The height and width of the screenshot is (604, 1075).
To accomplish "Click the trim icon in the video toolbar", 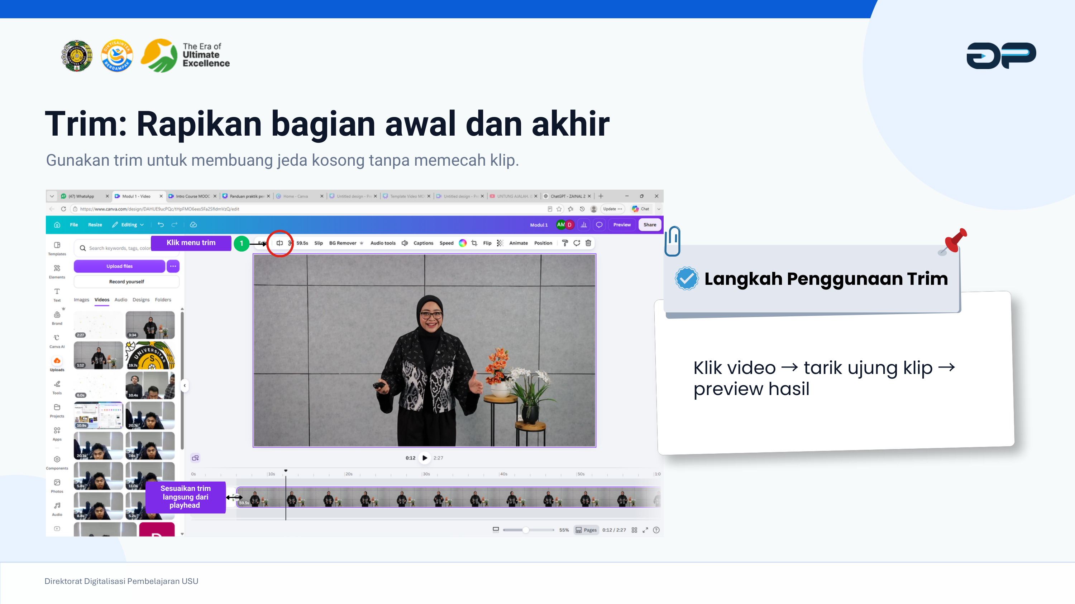I will (279, 243).
